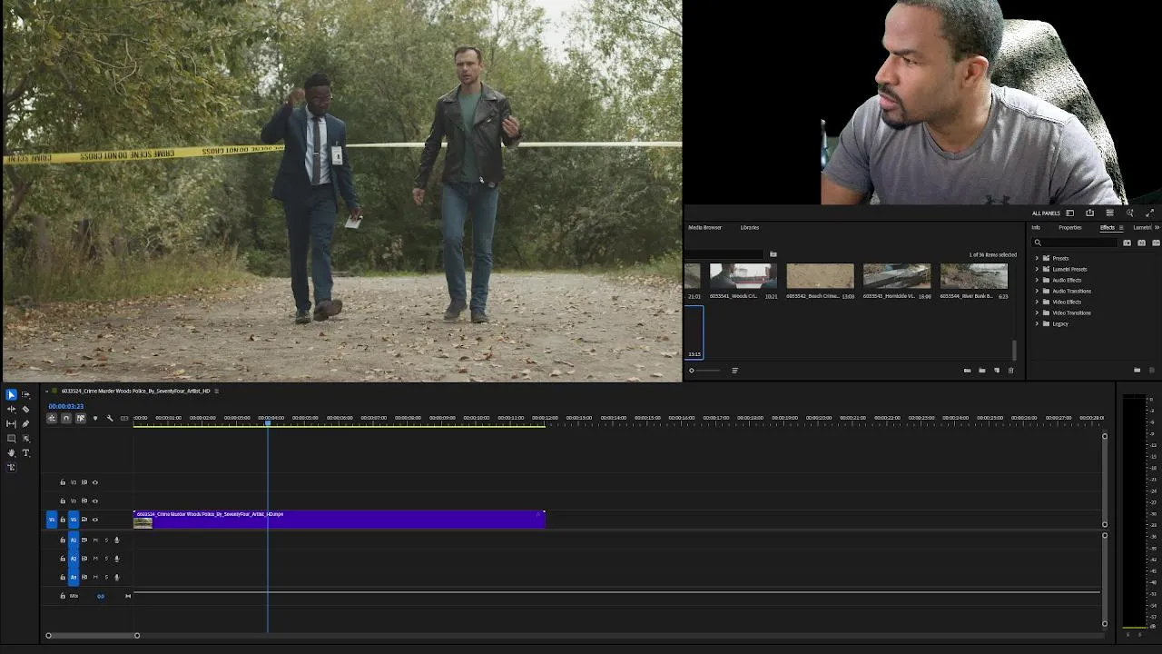Click the purple Crime Murder Woods clip
This screenshot has height=654, width=1162.
(340, 520)
